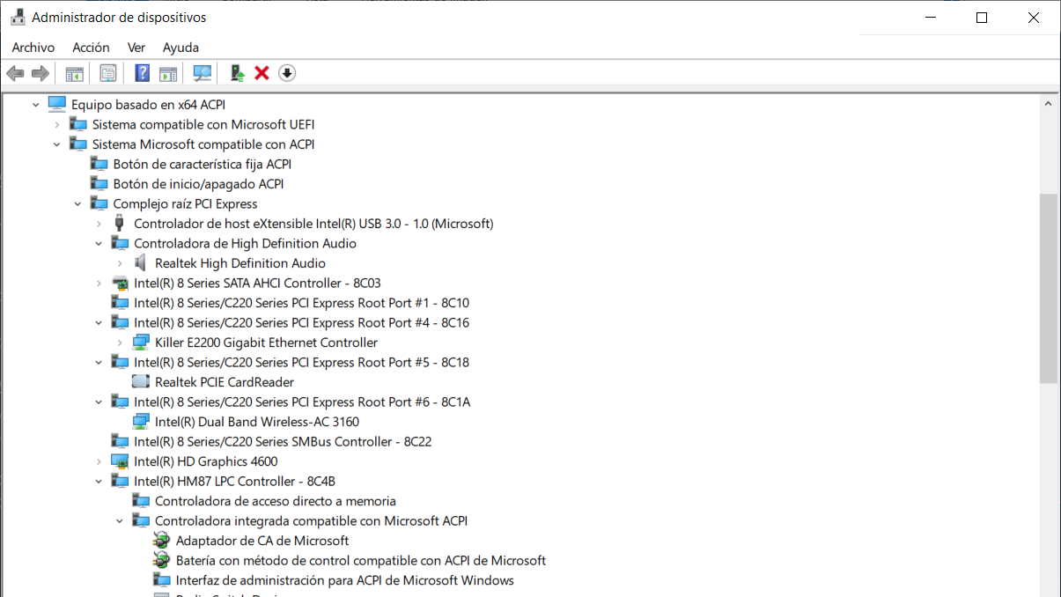This screenshot has height=597, width=1061.
Task: Expand Sistema compatible con Microsoft UEFI
Action: 57,125
